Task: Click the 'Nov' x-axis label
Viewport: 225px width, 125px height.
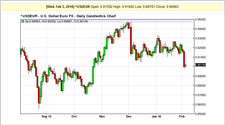Action: 102,116
